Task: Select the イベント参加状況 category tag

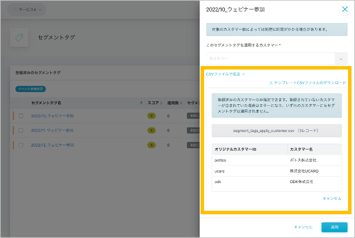Action: click(x=31, y=89)
